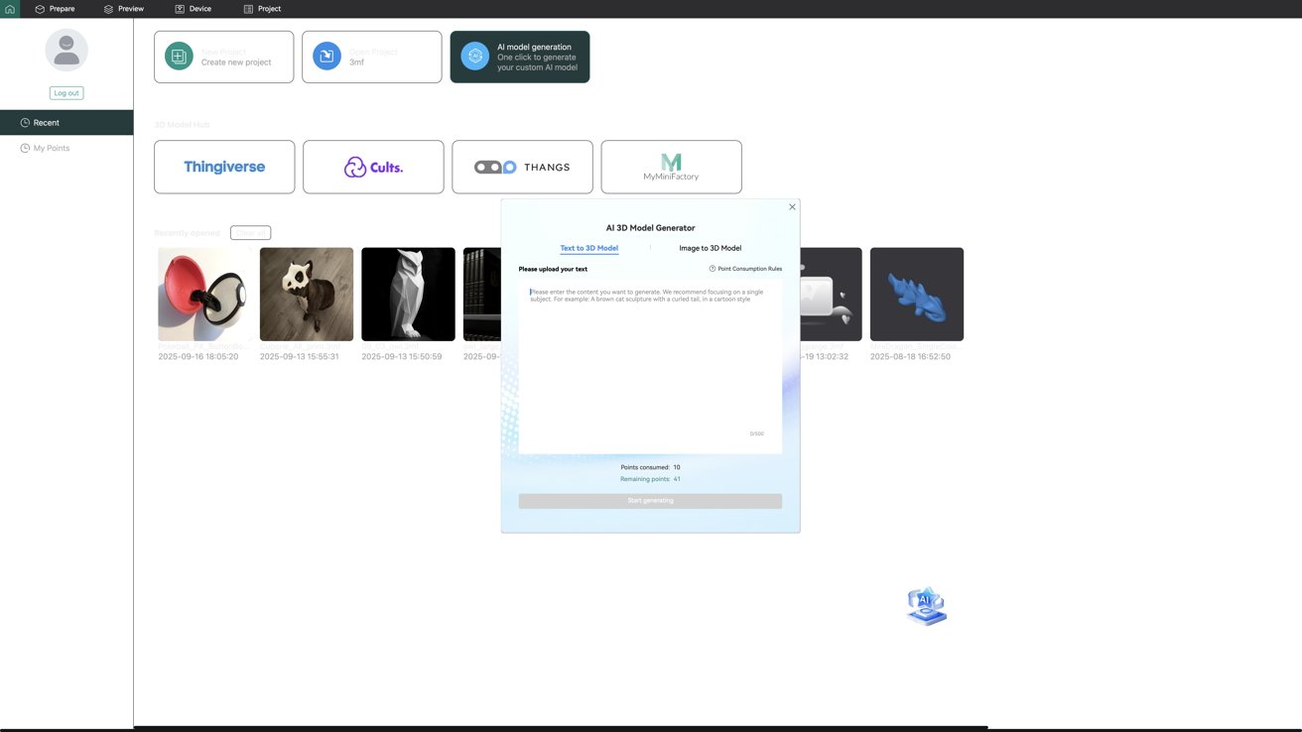Image resolution: width=1302 pixels, height=732 pixels.
Task: Click the home icon in top bar
Action: point(10,9)
